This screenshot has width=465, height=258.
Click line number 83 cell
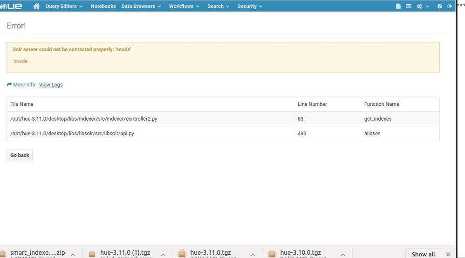pos(328,119)
